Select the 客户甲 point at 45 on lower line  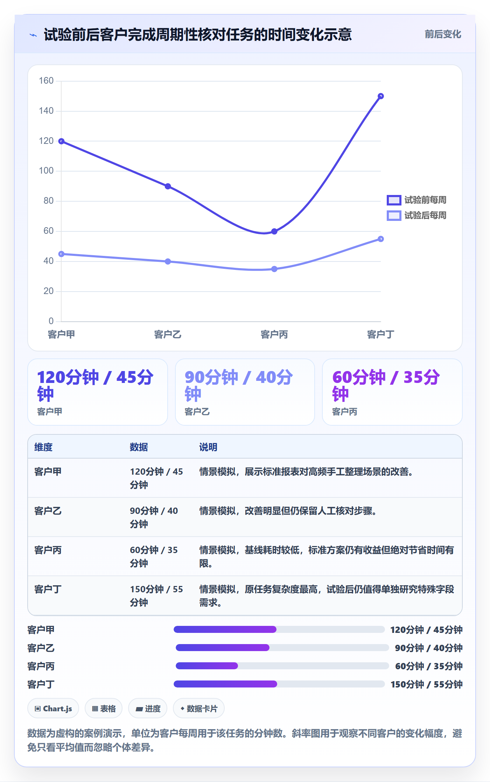(61, 254)
